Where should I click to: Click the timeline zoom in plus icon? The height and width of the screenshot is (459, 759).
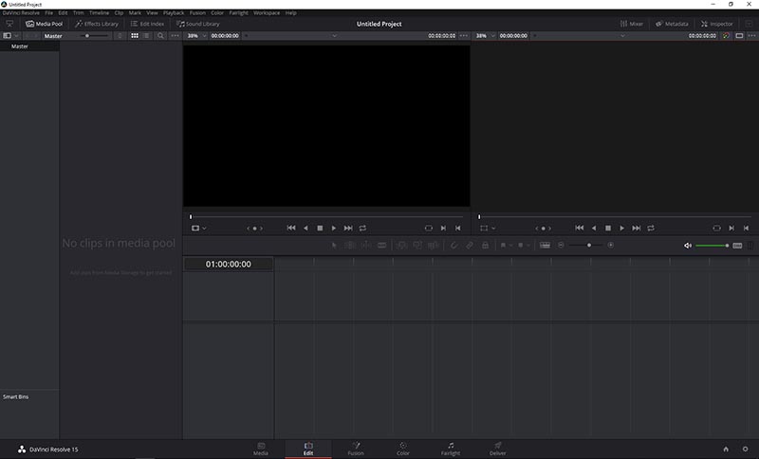click(611, 246)
